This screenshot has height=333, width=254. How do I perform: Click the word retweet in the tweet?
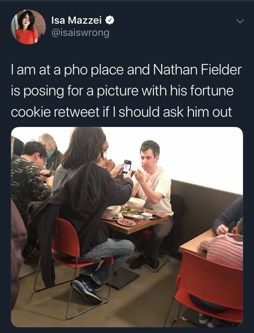[76, 112]
